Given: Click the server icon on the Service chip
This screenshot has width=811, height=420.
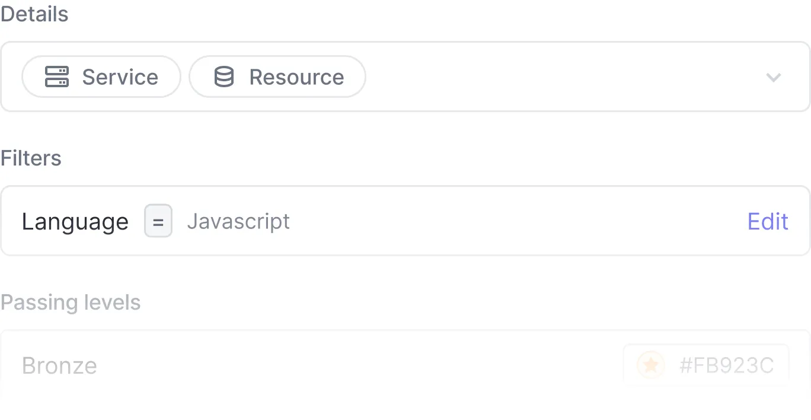Looking at the screenshot, I should [x=56, y=77].
